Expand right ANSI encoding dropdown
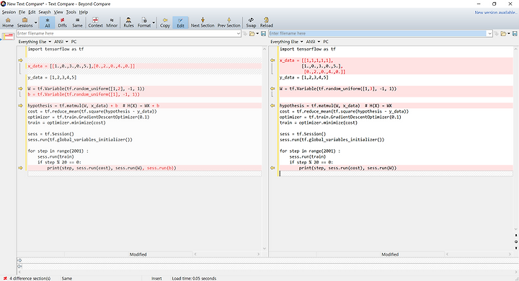This screenshot has height=281, width=519. pyautogui.click(x=313, y=42)
